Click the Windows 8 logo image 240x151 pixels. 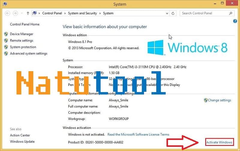[187, 48]
